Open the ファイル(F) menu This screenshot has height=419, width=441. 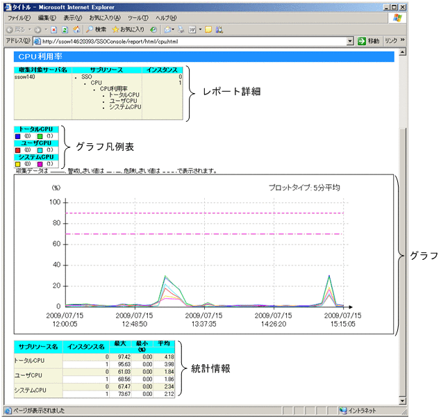[x=19, y=17]
